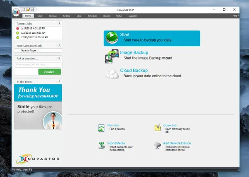
Task: Click 'Start here to backup your data' text
Action: tap(147, 40)
